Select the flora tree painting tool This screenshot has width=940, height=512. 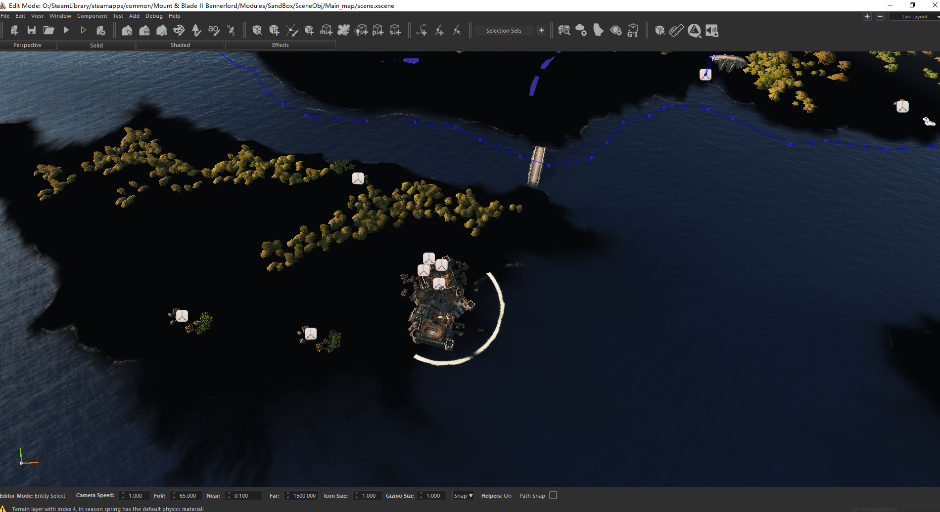pos(196,30)
